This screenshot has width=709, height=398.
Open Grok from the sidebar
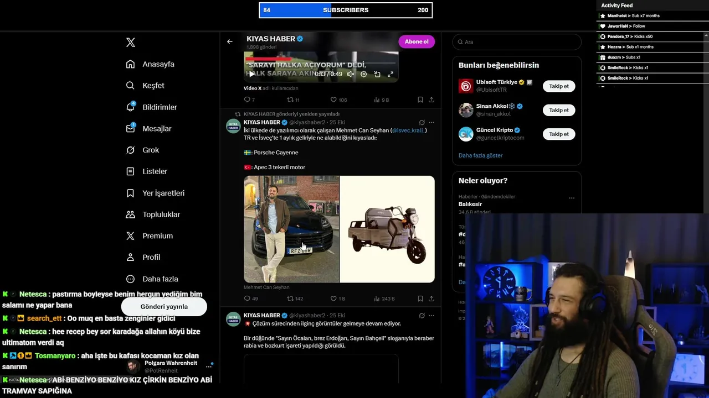142,150
